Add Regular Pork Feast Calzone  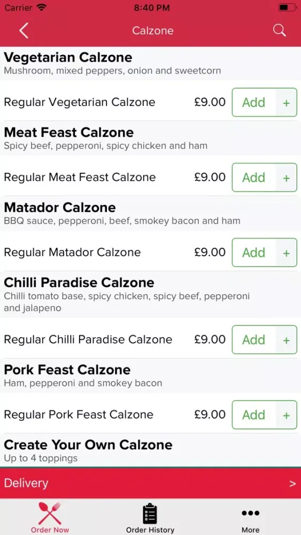tap(254, 415)
